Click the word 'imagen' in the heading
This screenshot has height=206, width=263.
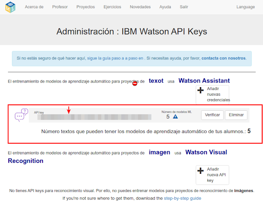(x=159, y=152)
